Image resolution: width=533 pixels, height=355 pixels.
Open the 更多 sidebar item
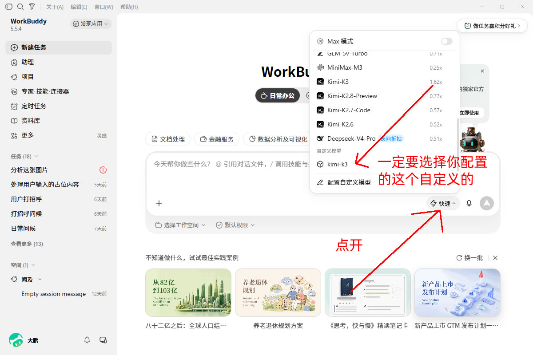pyautogui.click(x=59, y=135)
